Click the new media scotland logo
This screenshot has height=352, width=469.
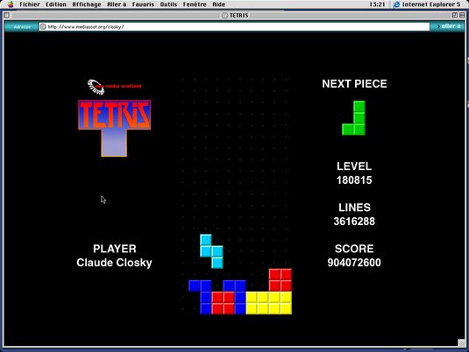[x=114, y=87]
